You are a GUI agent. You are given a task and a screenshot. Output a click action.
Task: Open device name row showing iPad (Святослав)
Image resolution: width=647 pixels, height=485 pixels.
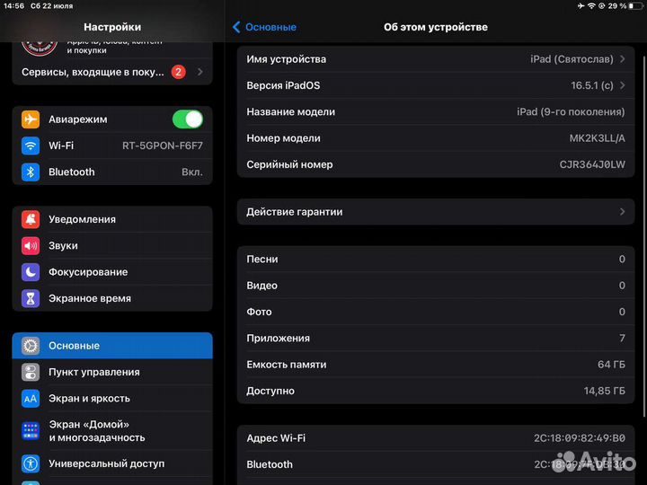[x=435, y=59]
